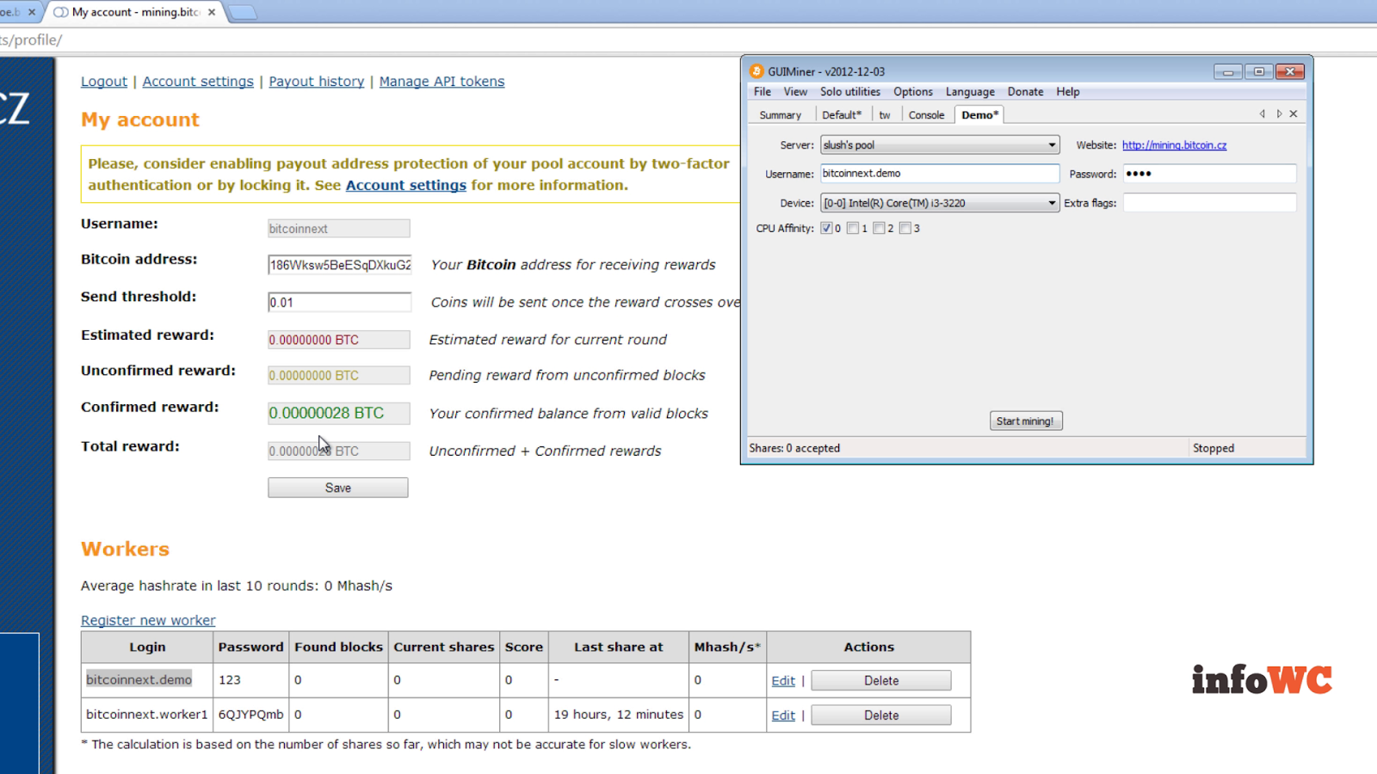Delete the bitcoinnext.demo worker
The height and width of the screenshot is (774, 1377).
tap(881, 680)
